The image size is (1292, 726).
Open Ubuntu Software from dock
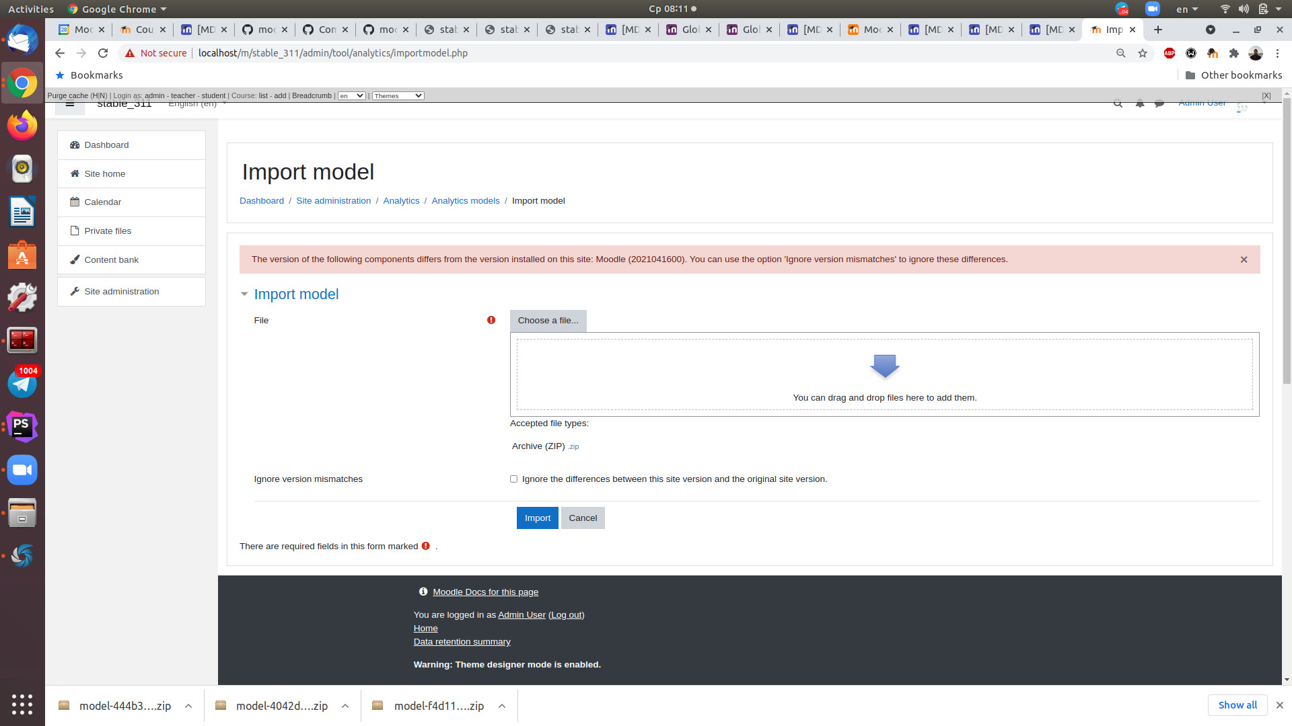pyautogui.click(x=22, y=255)
